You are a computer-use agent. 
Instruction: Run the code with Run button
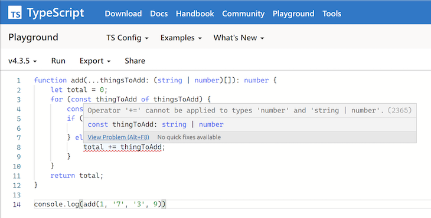pos(58,61)
